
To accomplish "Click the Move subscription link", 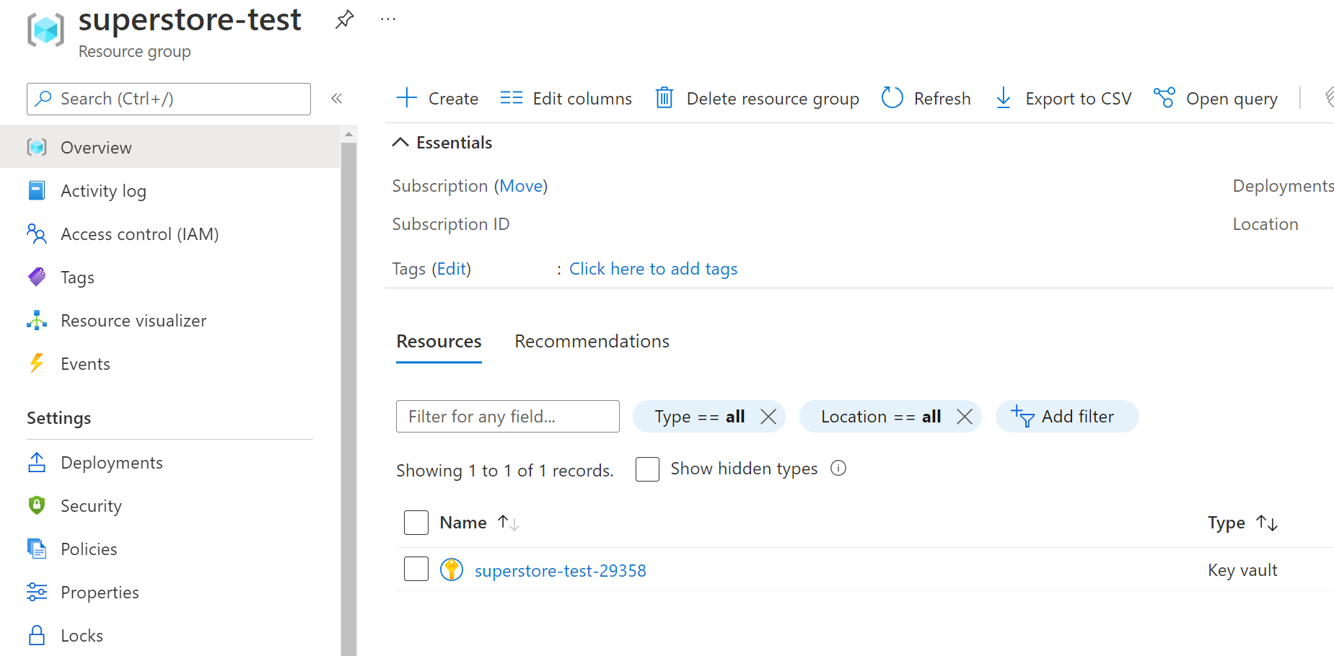I will pos(521,186).
